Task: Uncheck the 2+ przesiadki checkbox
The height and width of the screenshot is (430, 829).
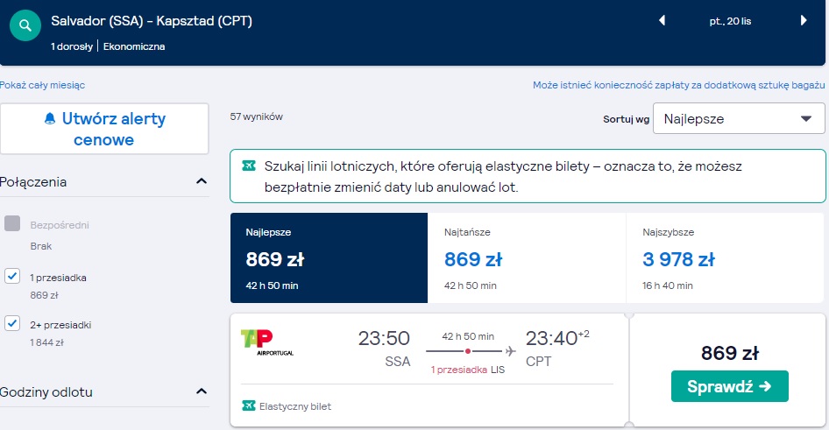Action: point(12,323)
